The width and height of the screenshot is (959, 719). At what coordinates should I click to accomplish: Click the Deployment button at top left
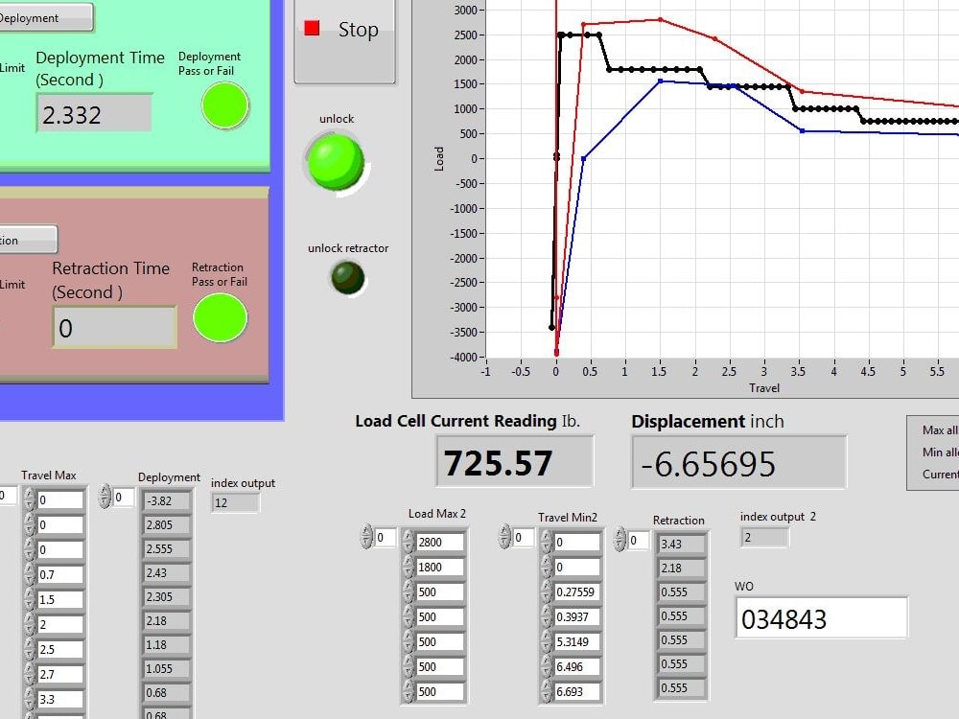click(x=46, y=17)
